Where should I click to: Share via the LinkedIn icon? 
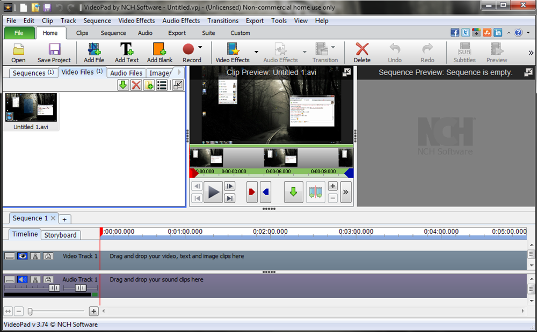(x=498, y=33)
